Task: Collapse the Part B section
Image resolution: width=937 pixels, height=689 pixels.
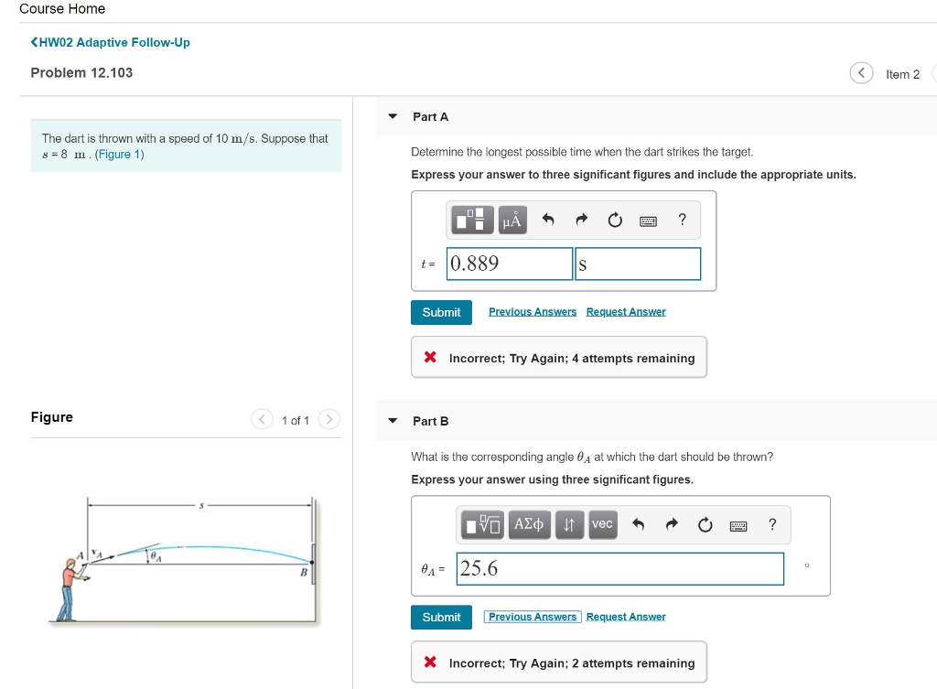Action: pyautogui.click(x=393, y=421)
